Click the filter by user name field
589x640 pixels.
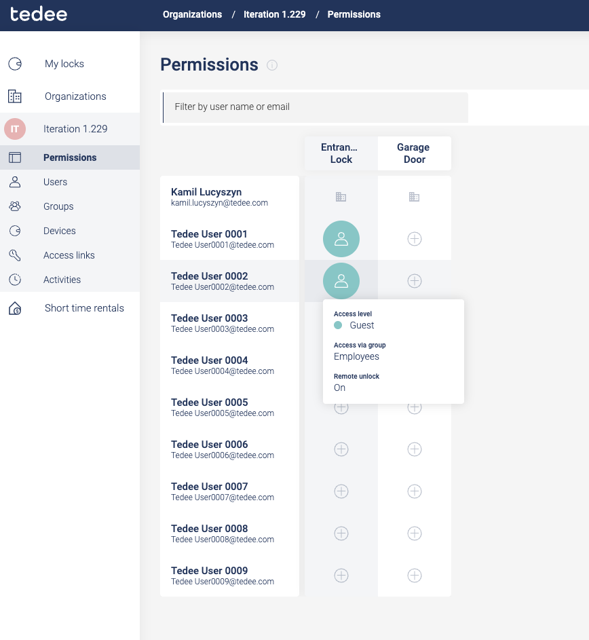[x=315, y=107]
